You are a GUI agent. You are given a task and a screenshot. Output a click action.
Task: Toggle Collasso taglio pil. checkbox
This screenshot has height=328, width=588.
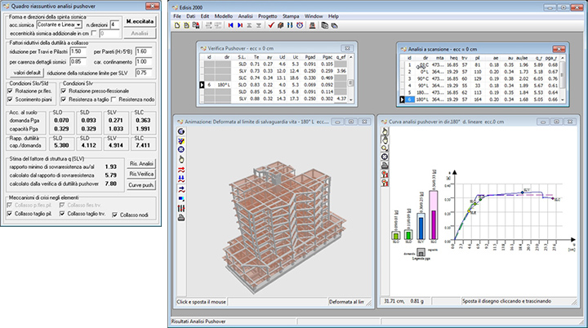10,214
